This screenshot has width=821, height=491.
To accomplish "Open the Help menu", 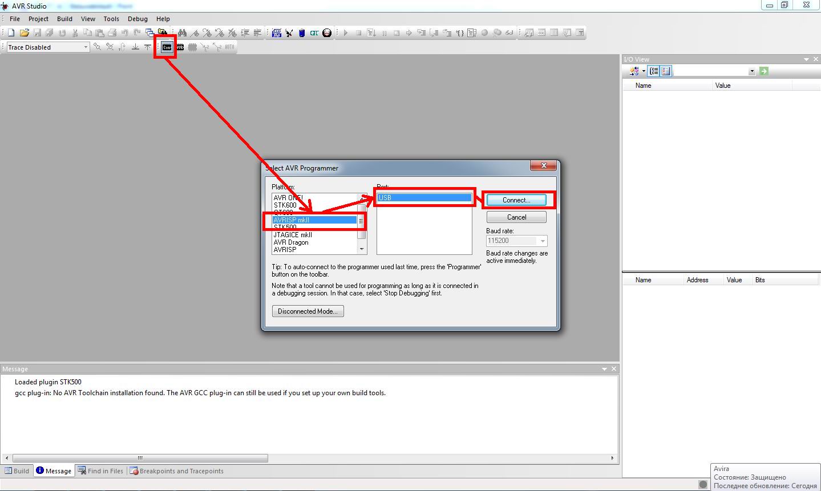I will [x=163, y=19].
